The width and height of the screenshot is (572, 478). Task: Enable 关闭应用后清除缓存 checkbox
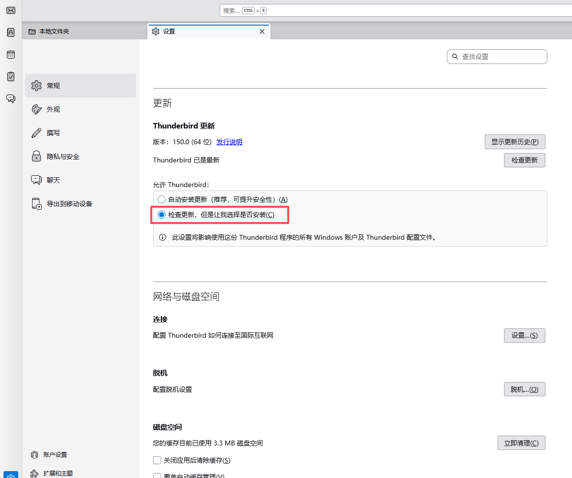coord(157,460)
